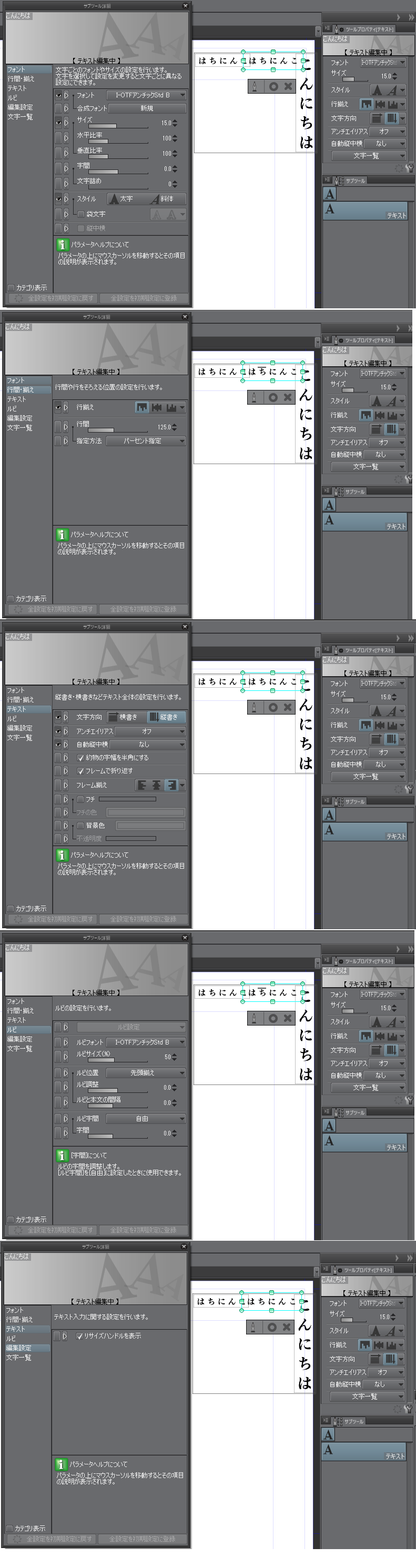
Task: Open the greyed ルビ設定 dropdown
Action: [131, 1027]
